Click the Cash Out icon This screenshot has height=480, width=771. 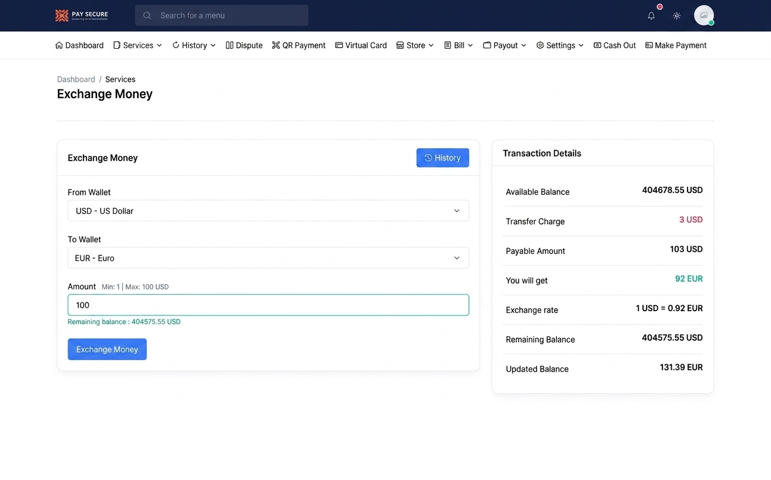tap(598, 45)
